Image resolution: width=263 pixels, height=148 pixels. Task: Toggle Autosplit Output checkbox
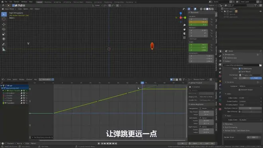click(x=239, y=90)
